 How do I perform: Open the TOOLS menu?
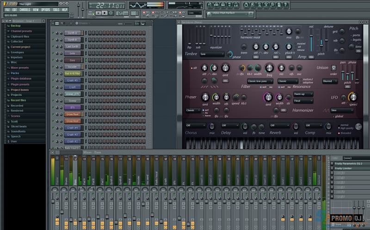[x=56, y=10]
